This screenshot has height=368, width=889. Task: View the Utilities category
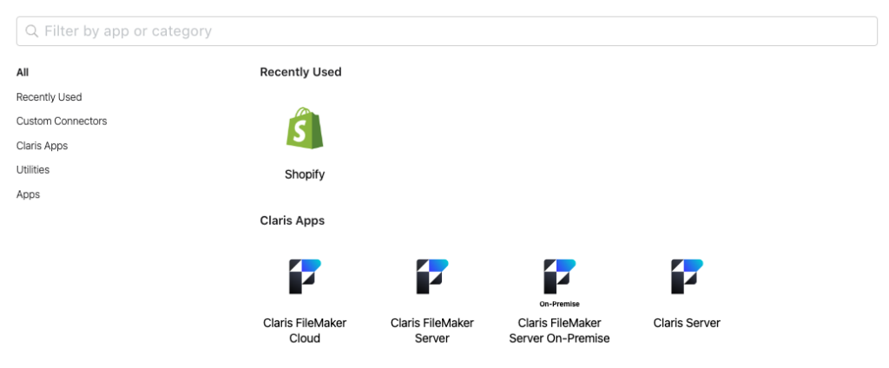point(33,169)
